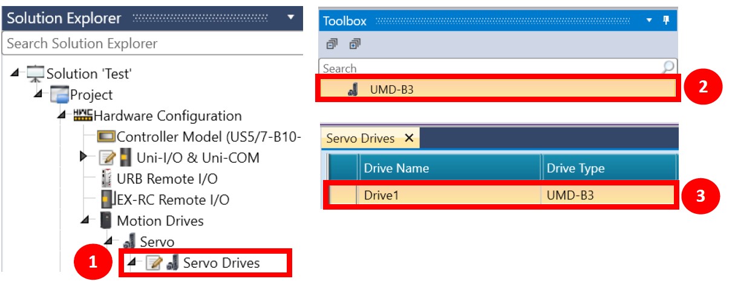Viewport: 735px width, 296px height.
Task: Click the pin icon on Toolbox panel
Action: [666, 21]
